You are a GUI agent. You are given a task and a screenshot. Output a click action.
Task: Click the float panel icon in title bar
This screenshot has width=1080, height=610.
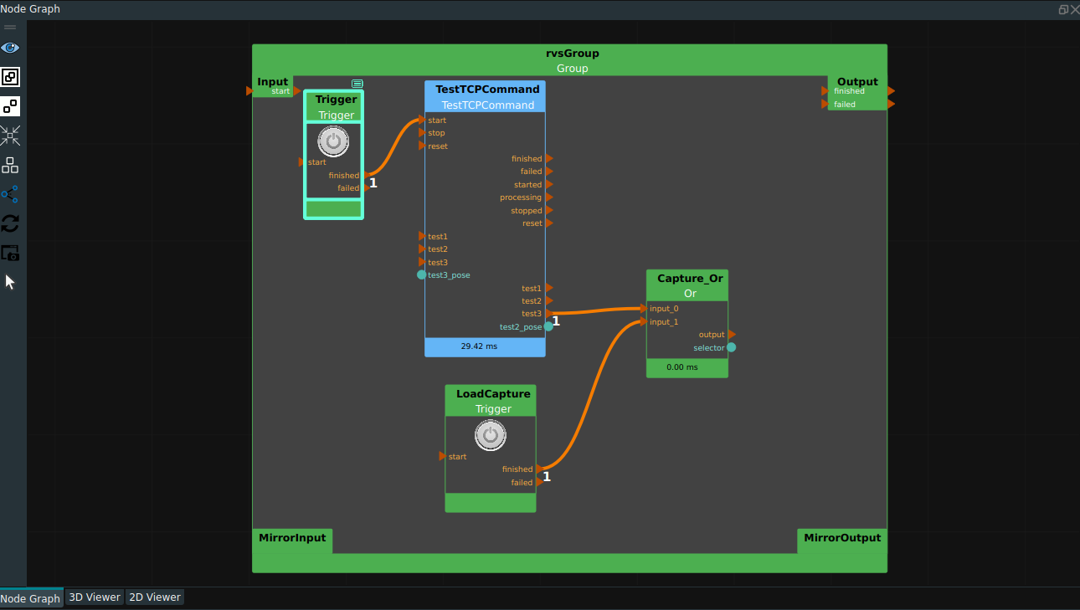pyautogui.click(x=1063, y=9)
